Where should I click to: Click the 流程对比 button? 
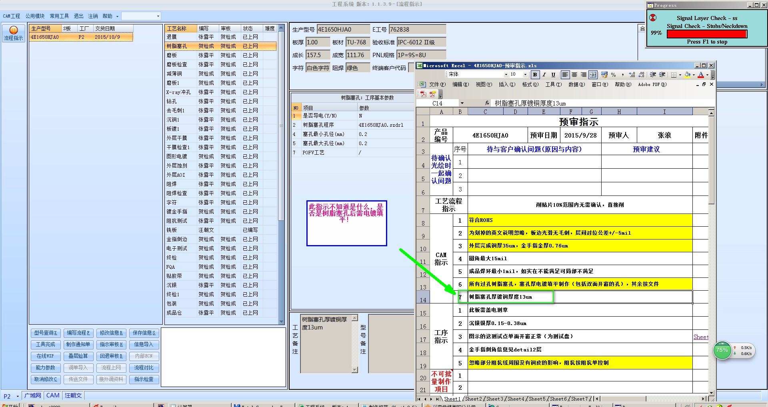pos(144,367)
